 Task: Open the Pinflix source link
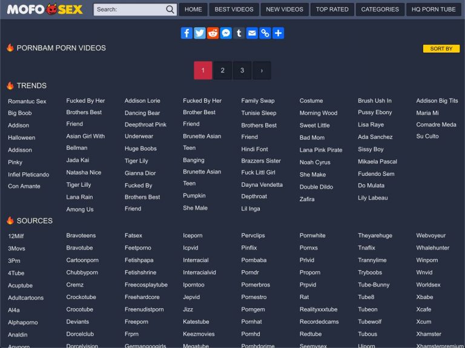click(x=249, y=248)
